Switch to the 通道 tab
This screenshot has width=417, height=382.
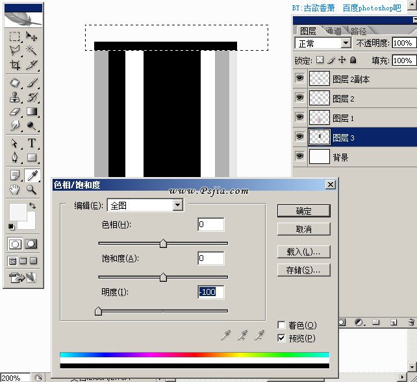[333, 31]
